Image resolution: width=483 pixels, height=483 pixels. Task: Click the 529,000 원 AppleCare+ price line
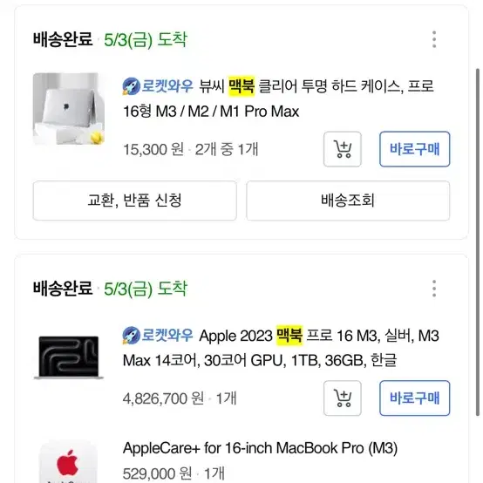click(x=173, y=473)
